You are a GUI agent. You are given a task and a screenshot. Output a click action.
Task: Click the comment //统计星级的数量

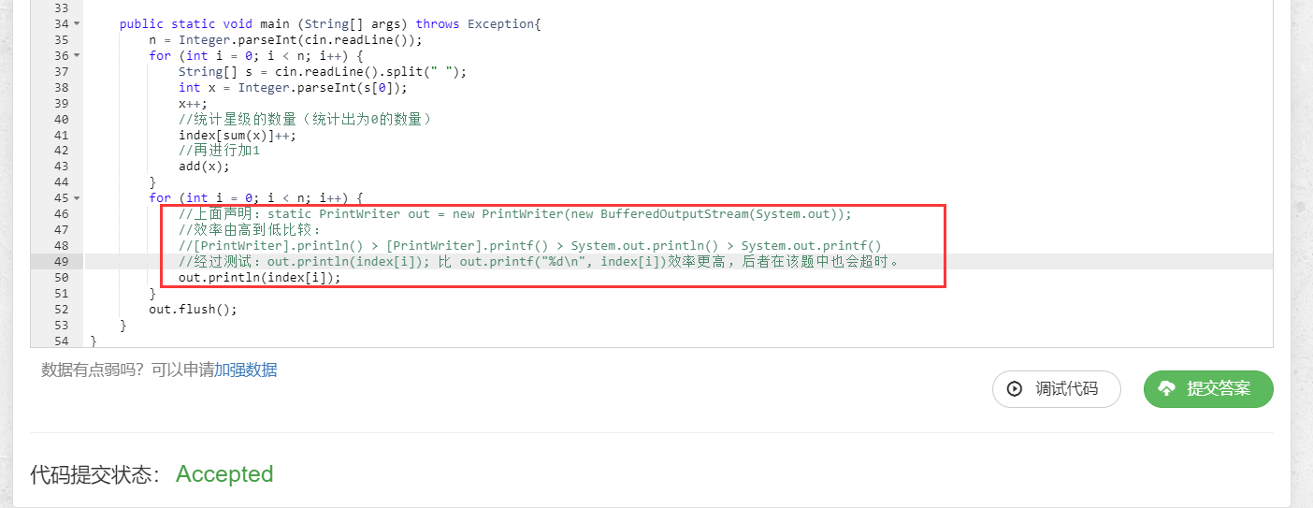tap(306, 119)
